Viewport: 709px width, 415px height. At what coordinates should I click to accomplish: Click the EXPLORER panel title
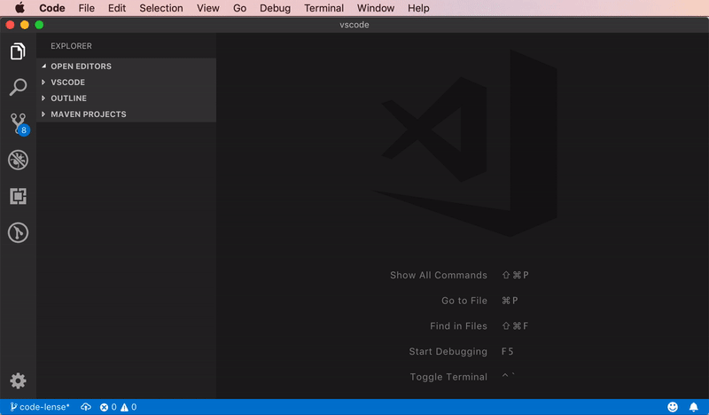coord(71,46)
